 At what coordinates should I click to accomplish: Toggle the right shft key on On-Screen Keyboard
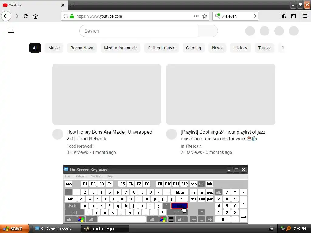(x=176, y=213)
